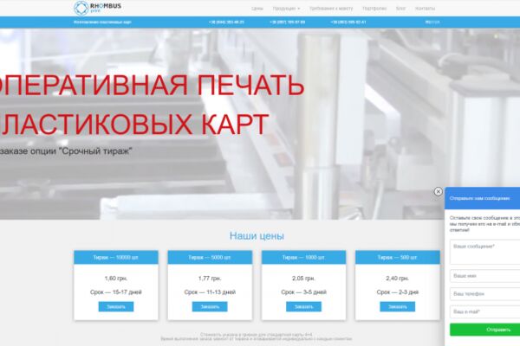Click the 1,77 грн. price
Viewport: 520px width, 346px height.
click(x=210, y=279)
